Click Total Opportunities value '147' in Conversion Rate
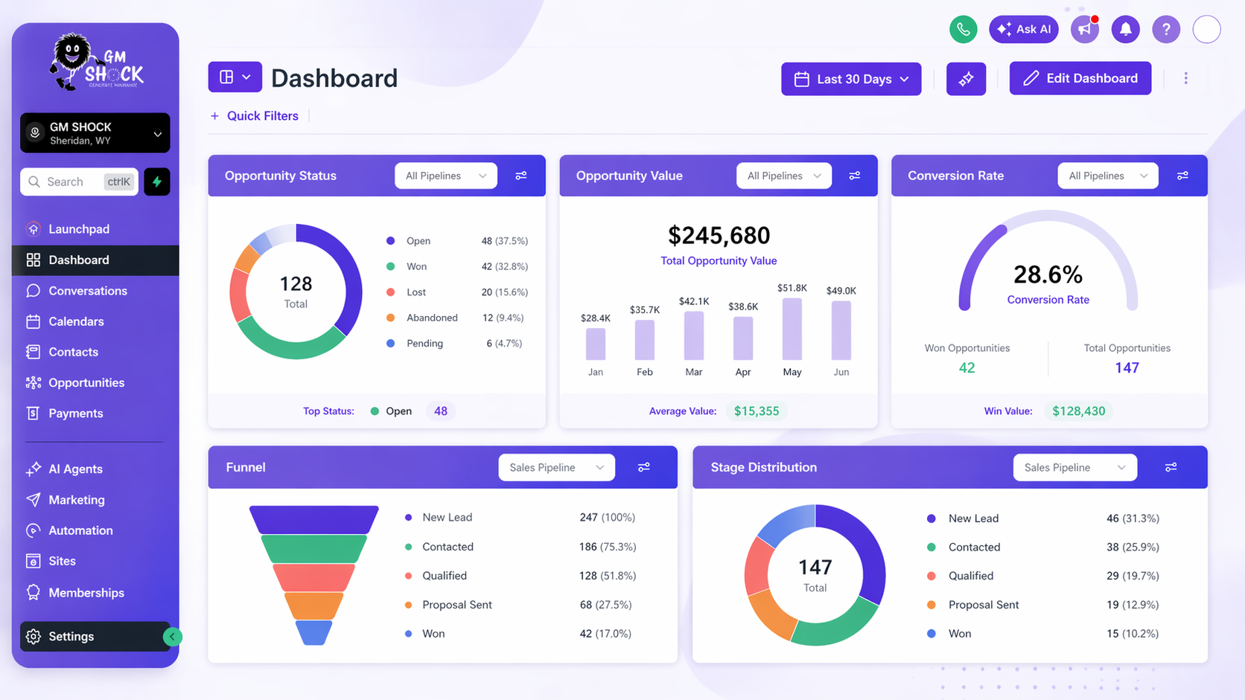This screenshot has height=700, width=1245. pyautogui.click(x=1127, y=367)
